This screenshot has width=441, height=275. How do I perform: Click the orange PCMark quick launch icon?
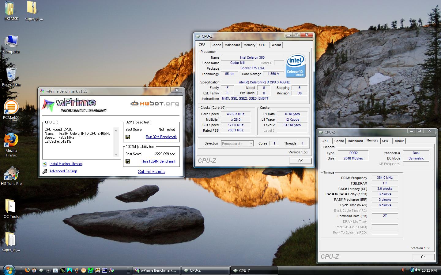(83, 270)
